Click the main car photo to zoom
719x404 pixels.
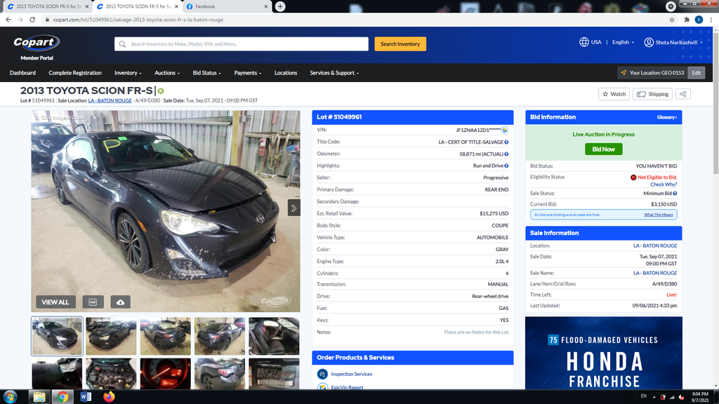[166, 211]
